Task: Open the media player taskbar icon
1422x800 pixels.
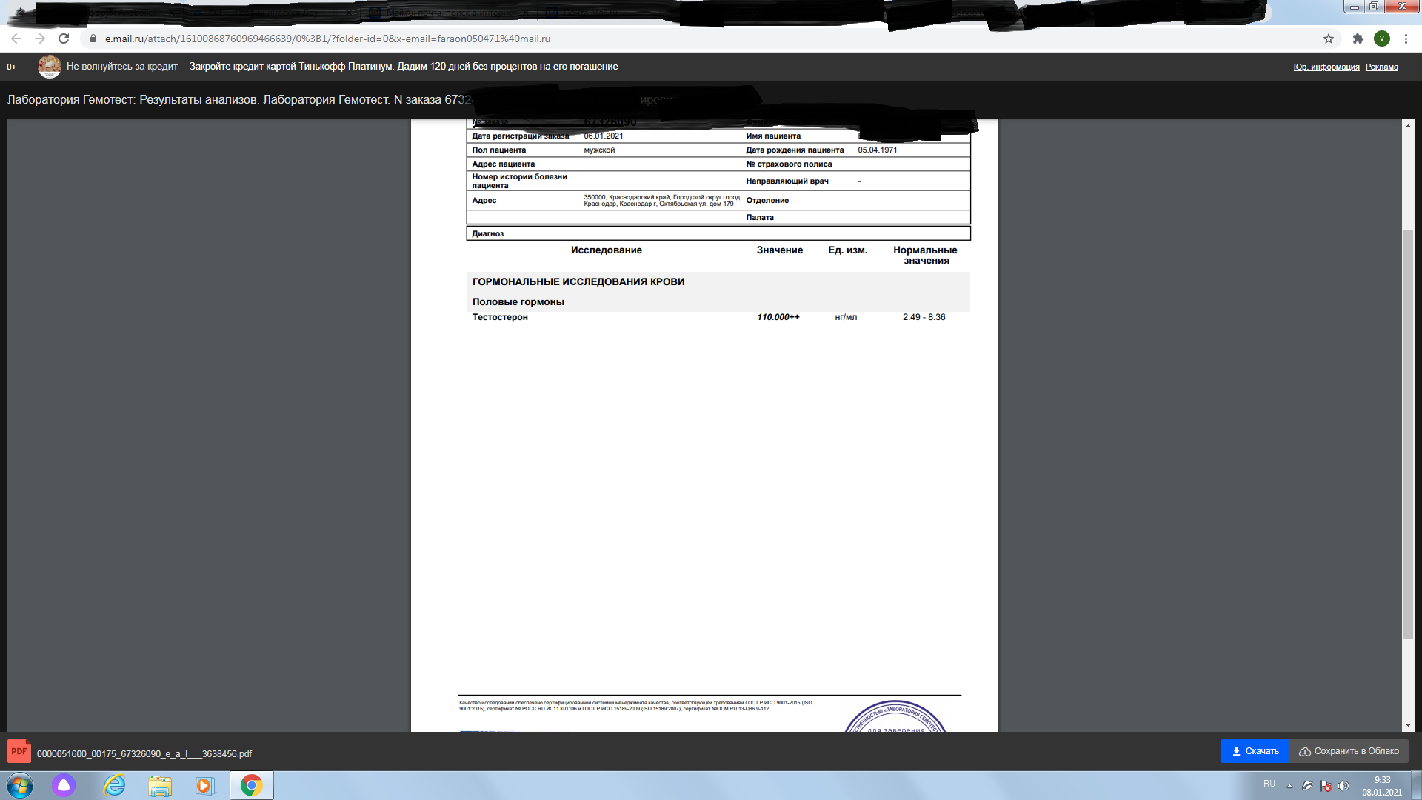Action: coord(204,785)
